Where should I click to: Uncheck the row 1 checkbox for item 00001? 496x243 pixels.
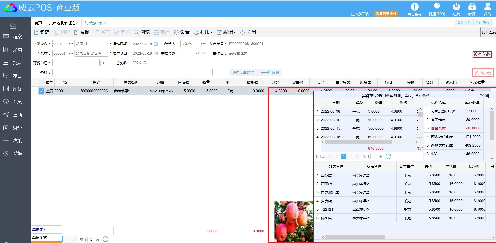point(41,91)
